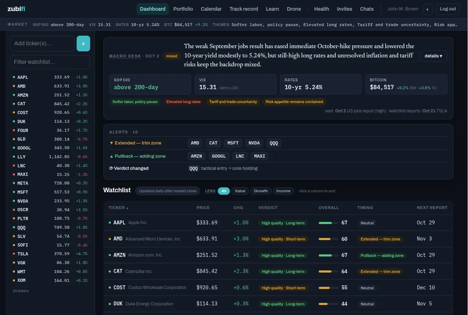
Task: Go to Track record page
Action: click(x=244, y=9)
